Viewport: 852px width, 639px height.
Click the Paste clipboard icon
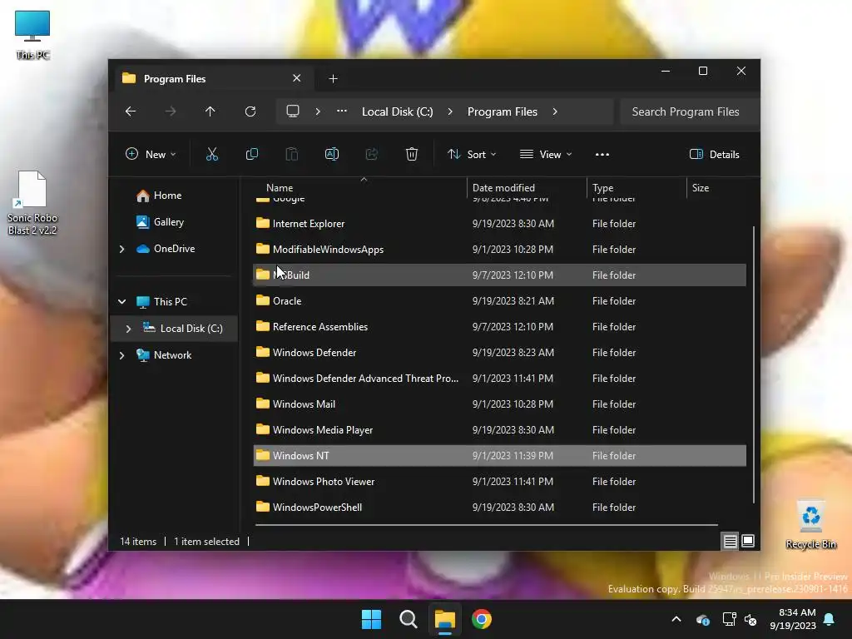292,154
